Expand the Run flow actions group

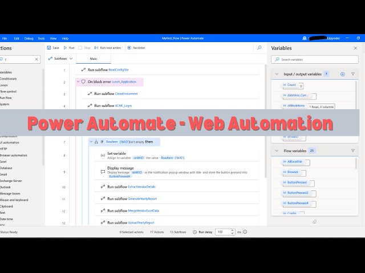pyautogui.click(x=6, y=98)
